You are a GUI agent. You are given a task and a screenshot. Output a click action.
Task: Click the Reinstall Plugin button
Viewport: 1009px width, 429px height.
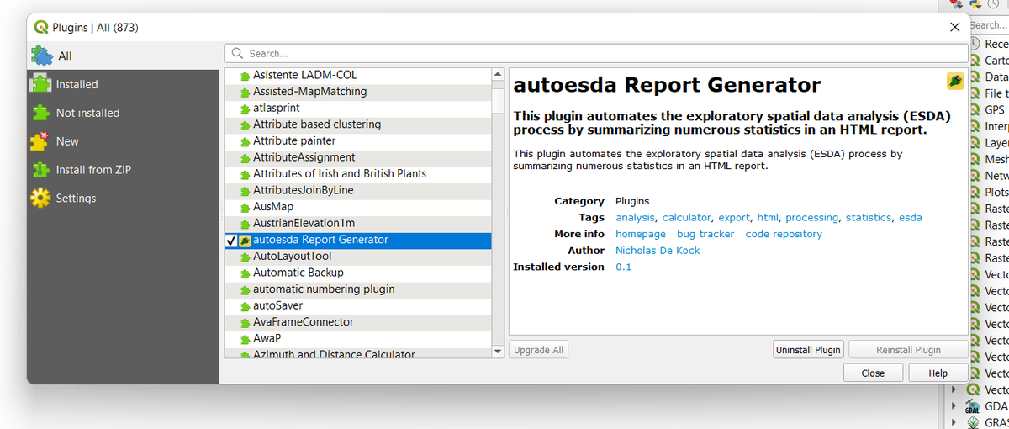tap(908, 350)
